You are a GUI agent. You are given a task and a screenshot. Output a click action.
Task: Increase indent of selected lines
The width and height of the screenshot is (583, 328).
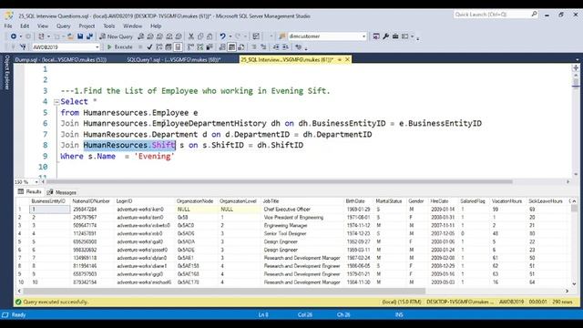[285, 47]
